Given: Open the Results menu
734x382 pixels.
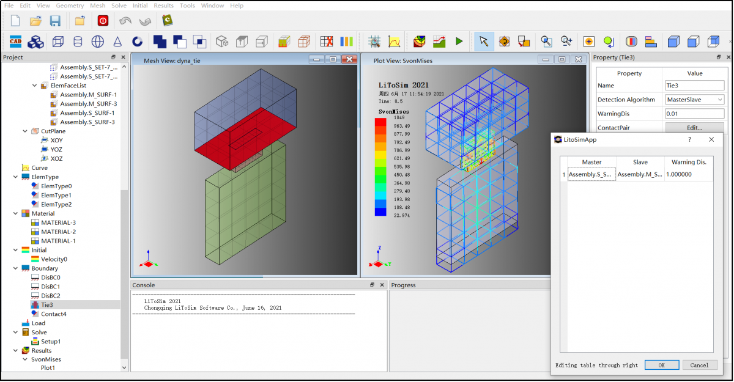Looking at the screenshot, I should tap(163, 6).
